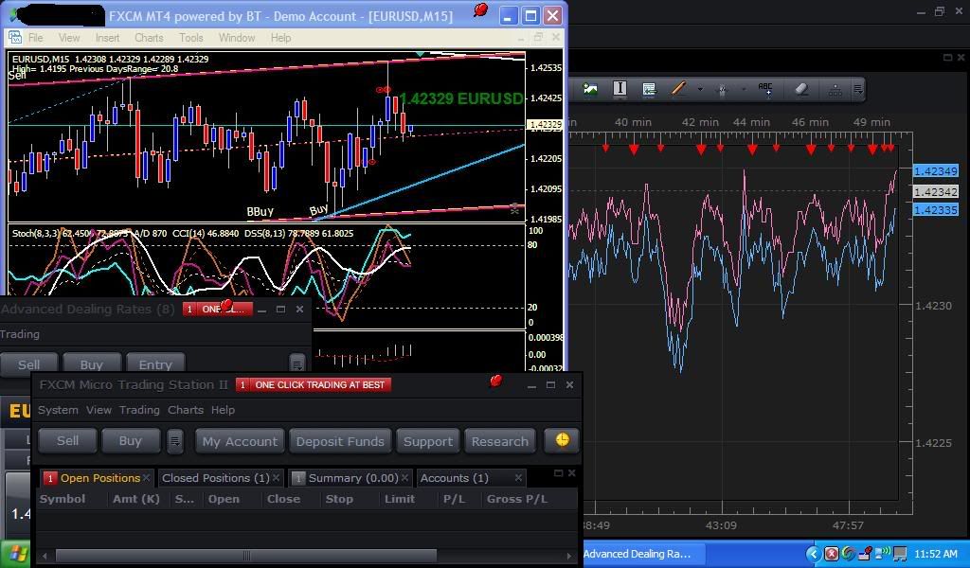Open the dropdown arrow beside the pencil tool

pos(700,90)
